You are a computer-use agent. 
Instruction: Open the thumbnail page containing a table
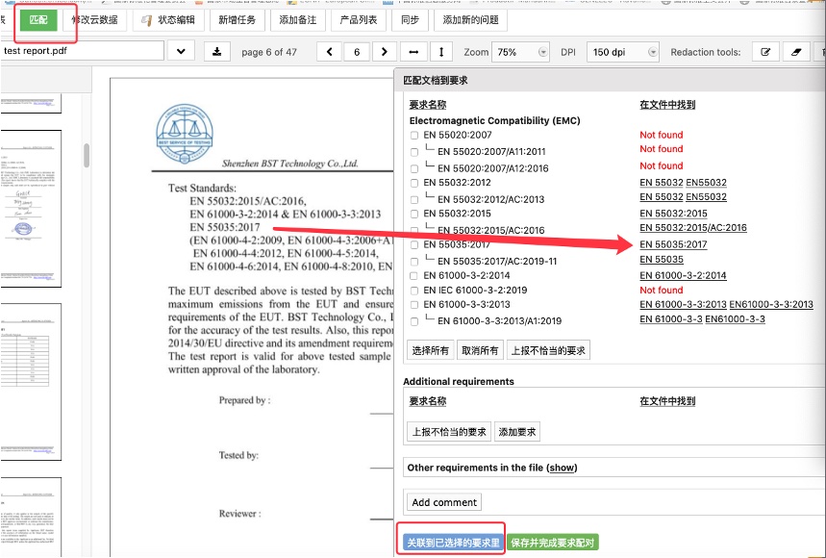click(x=31, y=382)
